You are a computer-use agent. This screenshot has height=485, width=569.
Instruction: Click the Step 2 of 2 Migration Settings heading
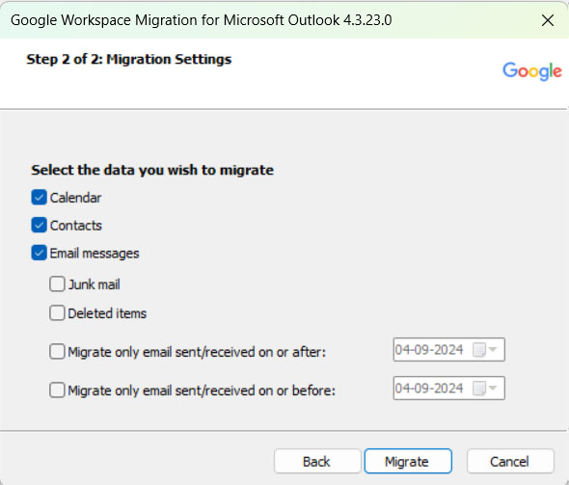129,59
